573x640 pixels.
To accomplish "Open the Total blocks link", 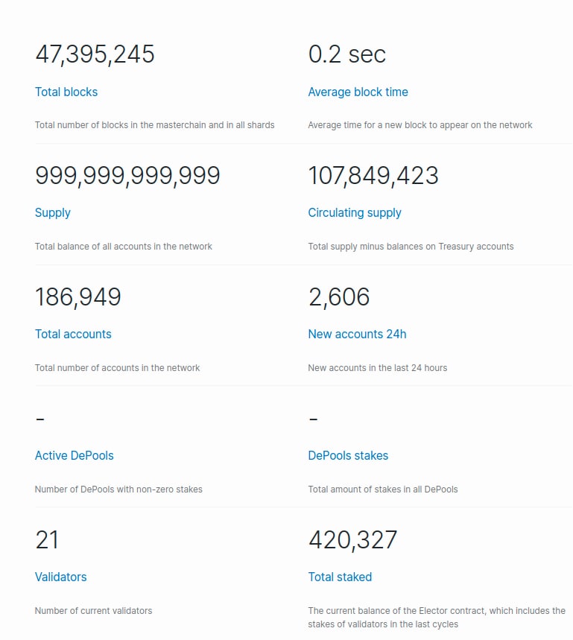I will pyautogui.click(x=66, y=92).
